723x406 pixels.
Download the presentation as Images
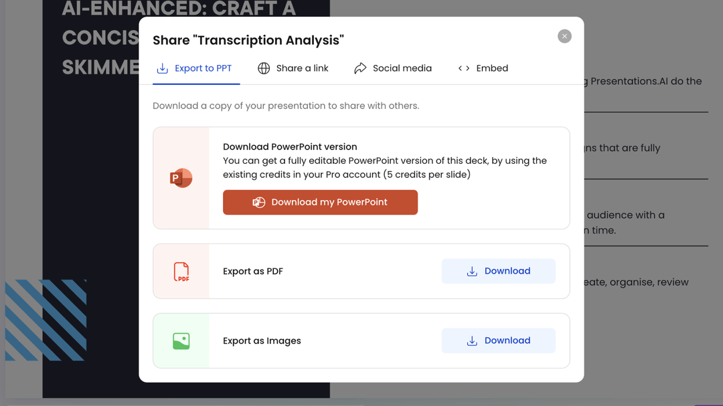[x=498, y=340]
